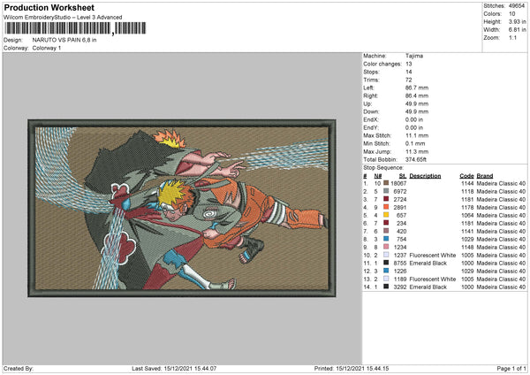Click thread code '1141' in row 7

(467, 231)
